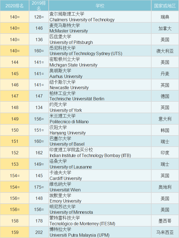Select McMaster University text
This screenshot has width=179, height=238.
(x=69, y=31)
